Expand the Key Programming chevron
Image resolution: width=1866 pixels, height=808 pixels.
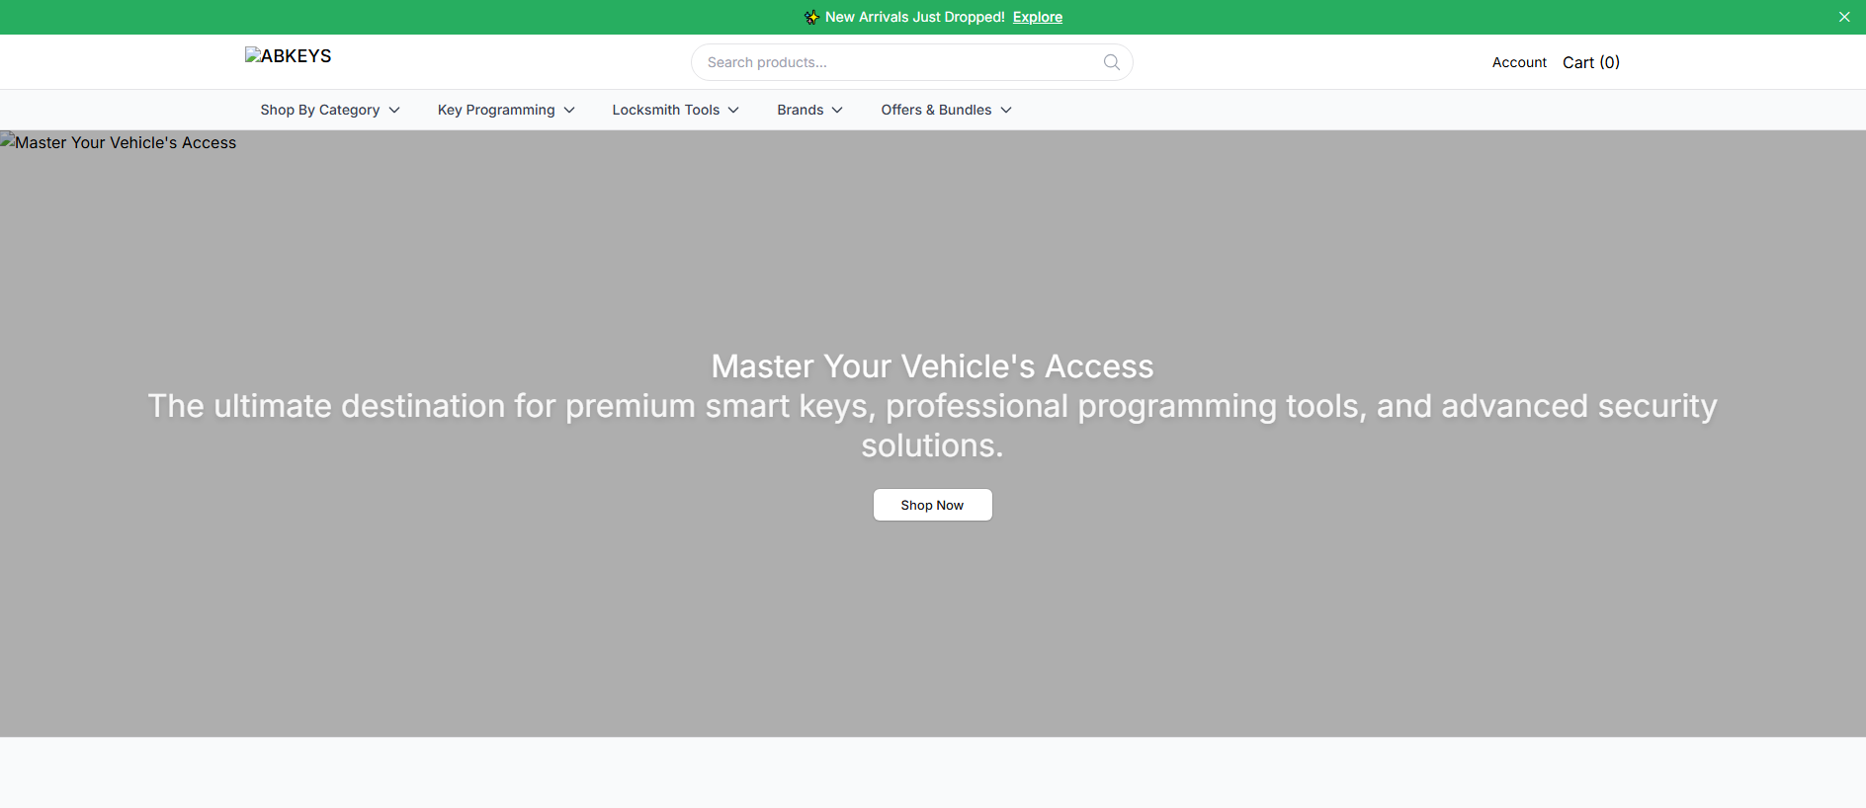pyautogui.click(x=569, y=110)
